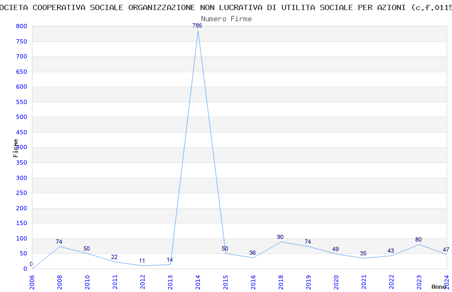Click the 750 y-axis tick label
Image resolution: width=452 pixels, height=292 pixels.
pos(22,42)
